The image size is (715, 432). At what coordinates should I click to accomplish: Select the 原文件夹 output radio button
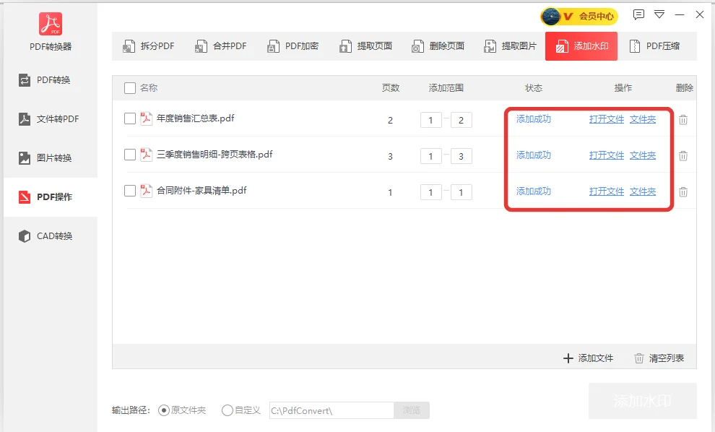pos(164,410)
